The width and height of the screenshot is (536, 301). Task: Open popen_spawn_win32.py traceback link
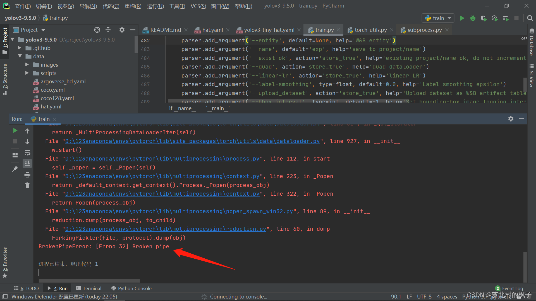click(179, 212)
